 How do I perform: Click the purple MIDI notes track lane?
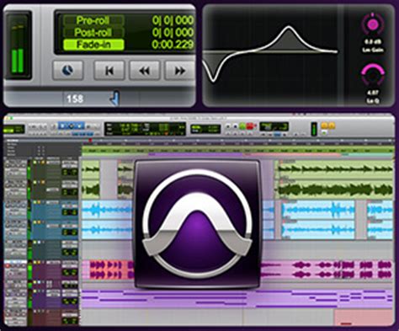(x=237, y=299)
